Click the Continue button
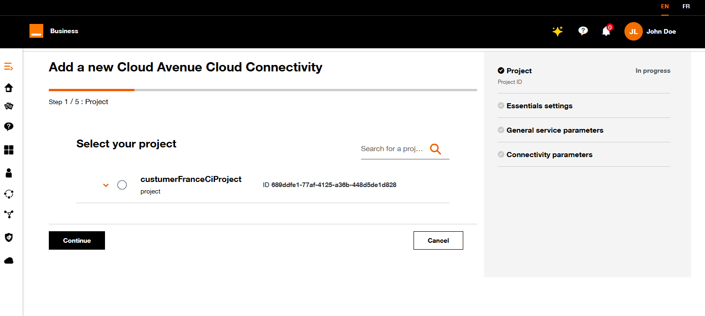Screen dimensions: 705x316 (77, 240)
